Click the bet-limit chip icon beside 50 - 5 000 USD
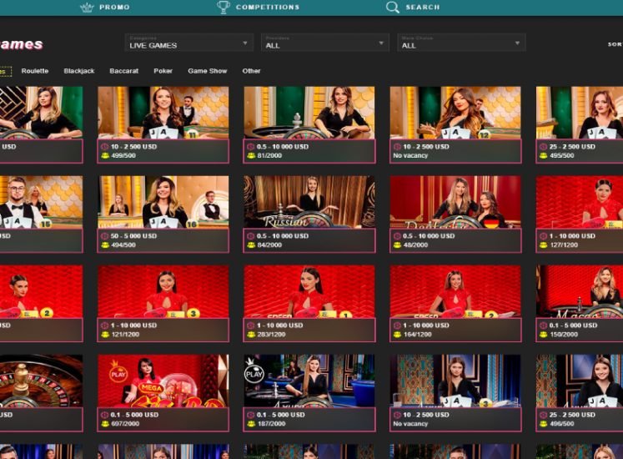Viewport: 623px width, 459px height. (105, 236)
